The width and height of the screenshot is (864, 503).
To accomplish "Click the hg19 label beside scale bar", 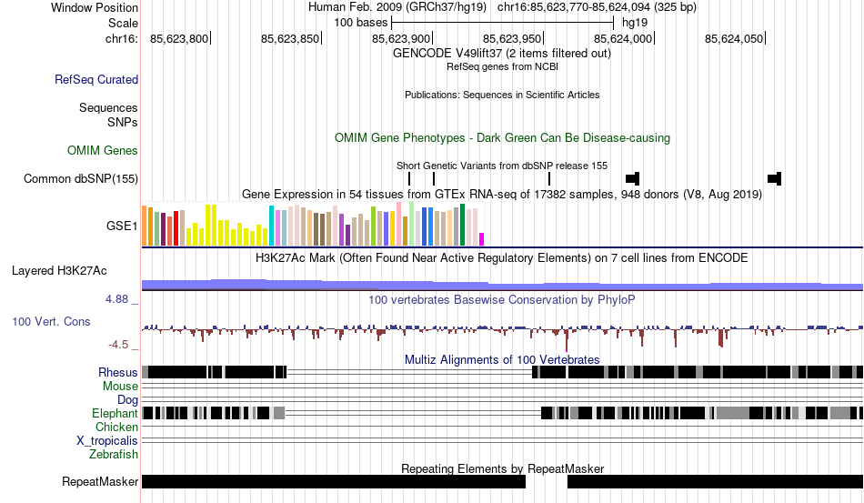I will tap(635, 23).
